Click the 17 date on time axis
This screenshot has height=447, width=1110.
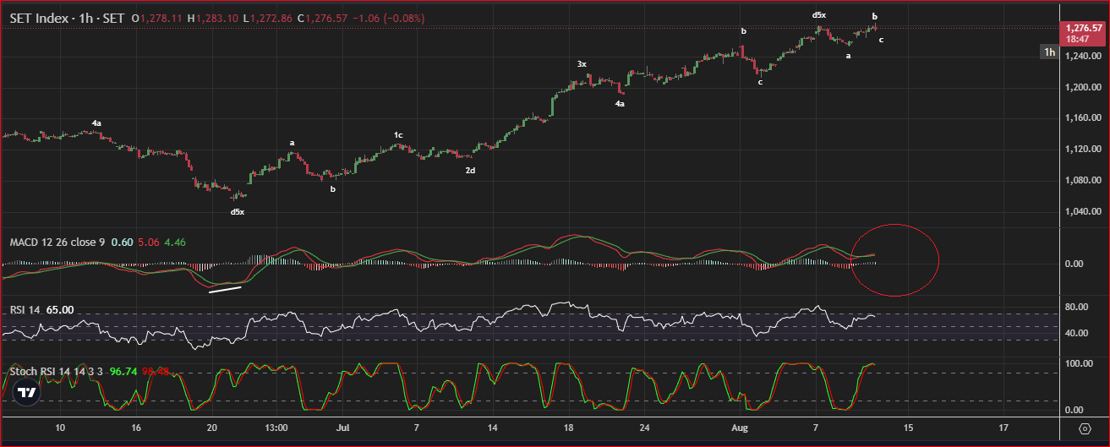click(x=1003, y=428)
